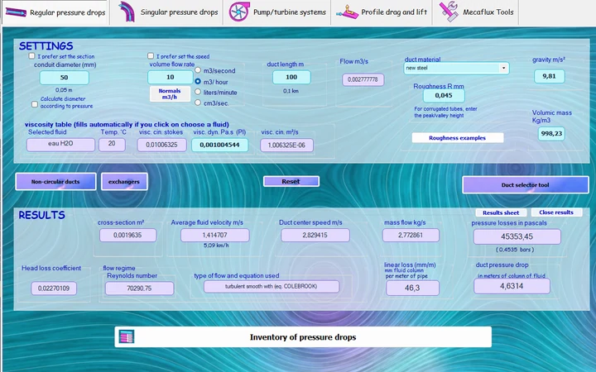Click the visc. cin. m²/s field
This screenshot has height=372, width=596.
click(x=286, y=145)
